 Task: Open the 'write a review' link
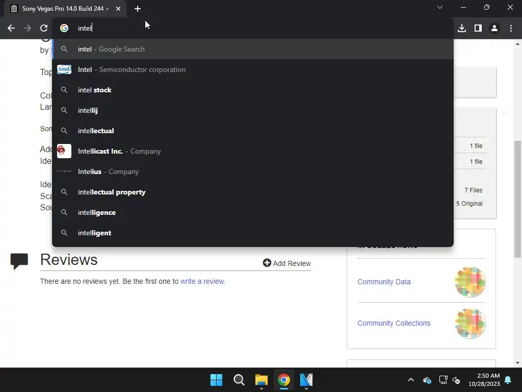tap(202, 281)
